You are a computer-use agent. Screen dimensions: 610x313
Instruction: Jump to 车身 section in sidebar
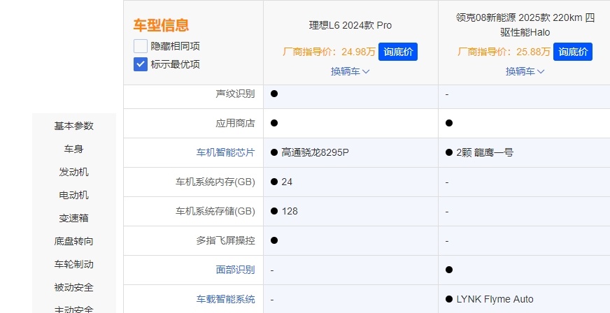[74, 149]
